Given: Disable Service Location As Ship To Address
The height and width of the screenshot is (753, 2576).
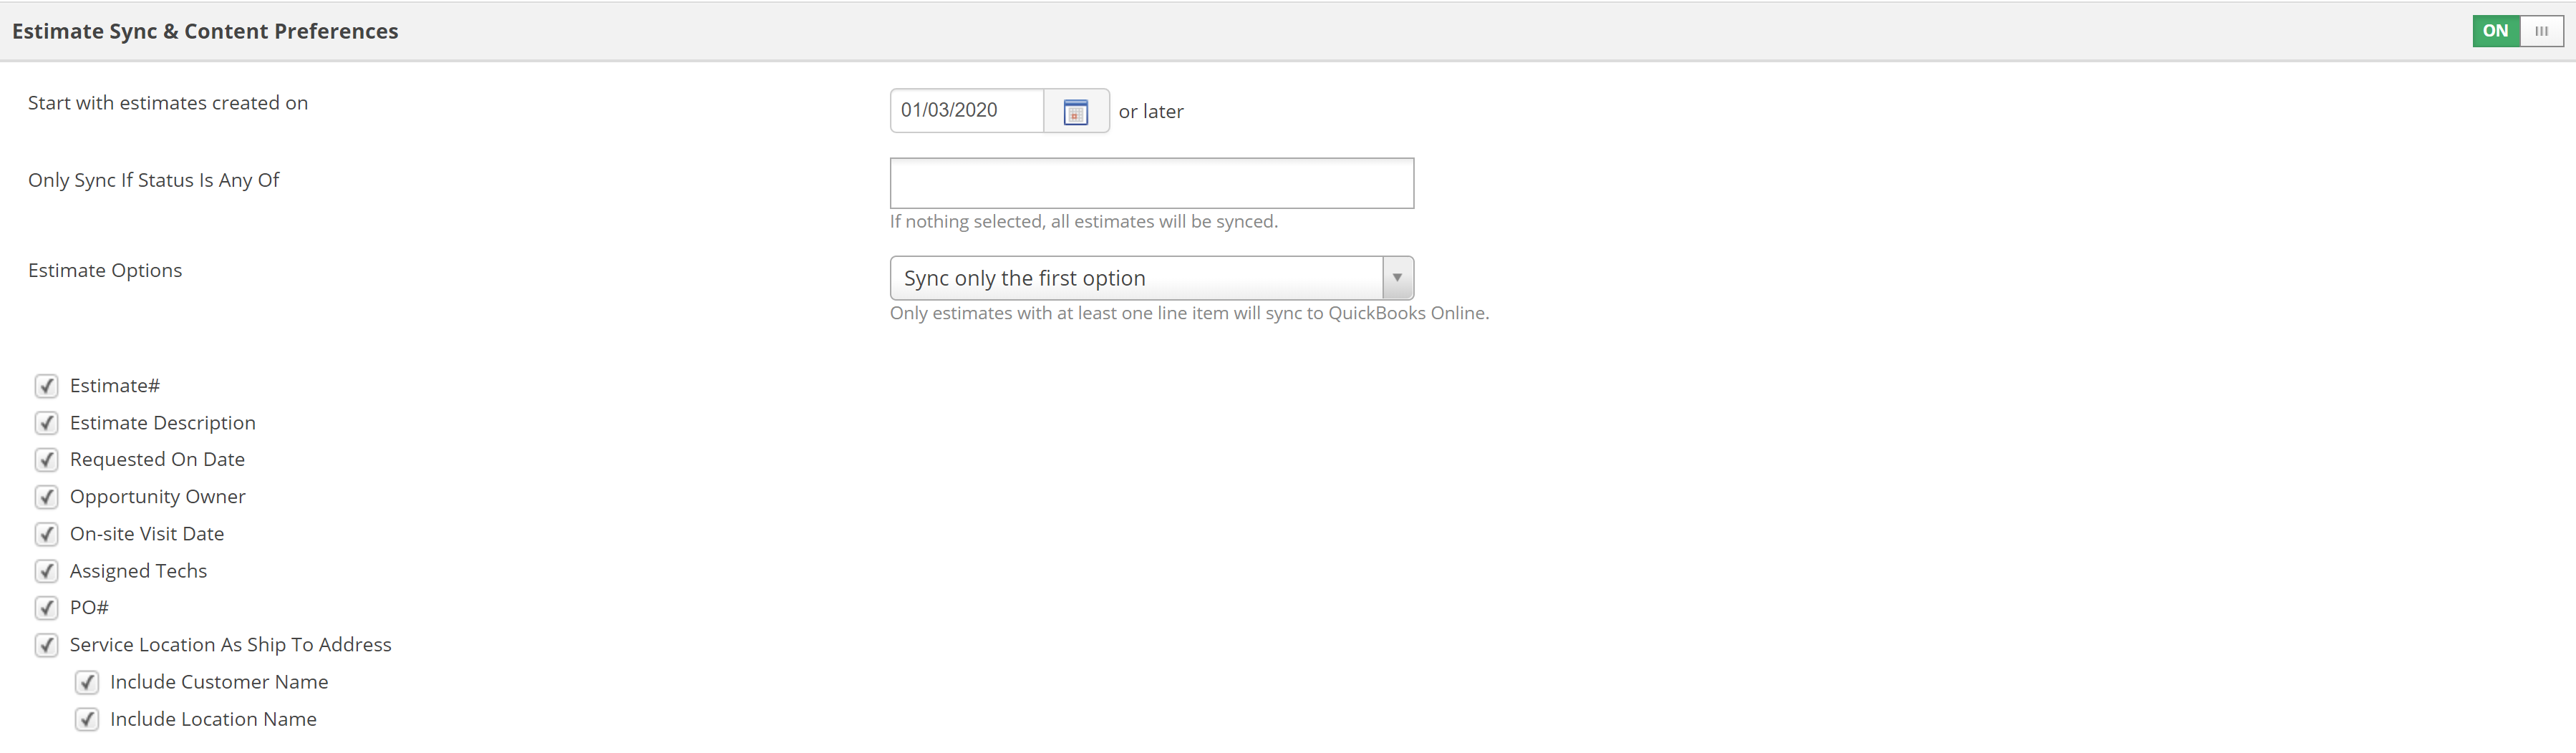Looking at the screenshot, I should (46, 645).
